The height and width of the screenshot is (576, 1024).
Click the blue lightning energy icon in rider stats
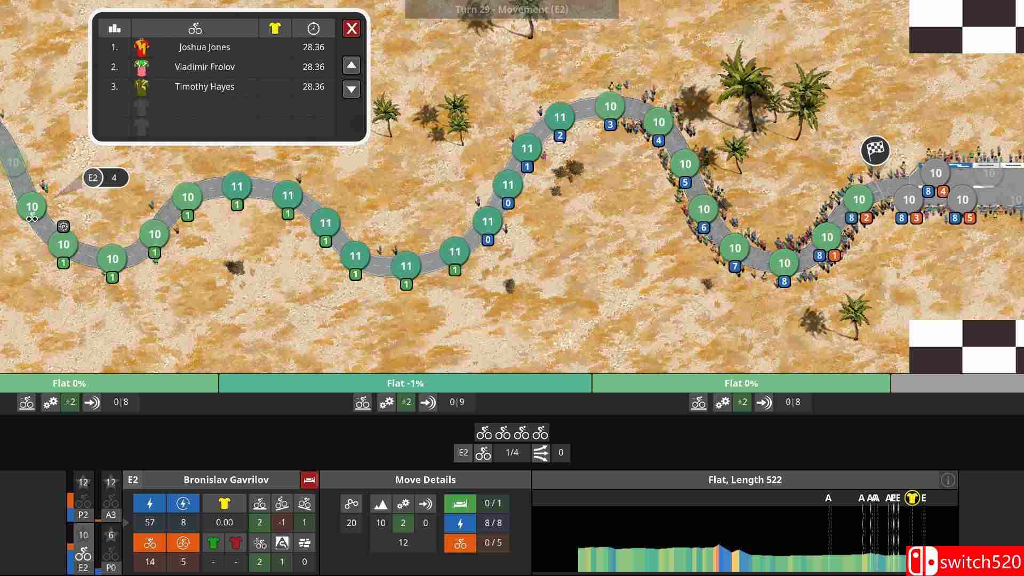point(150,503)
